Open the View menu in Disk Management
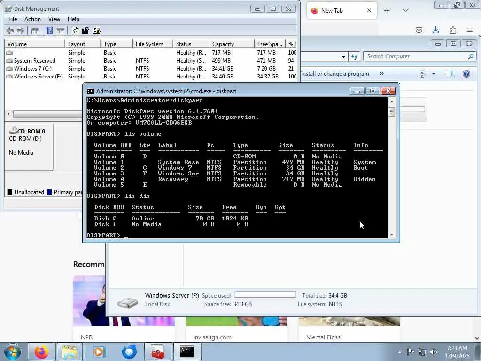 pyautogui.click(x=54, y=19)
